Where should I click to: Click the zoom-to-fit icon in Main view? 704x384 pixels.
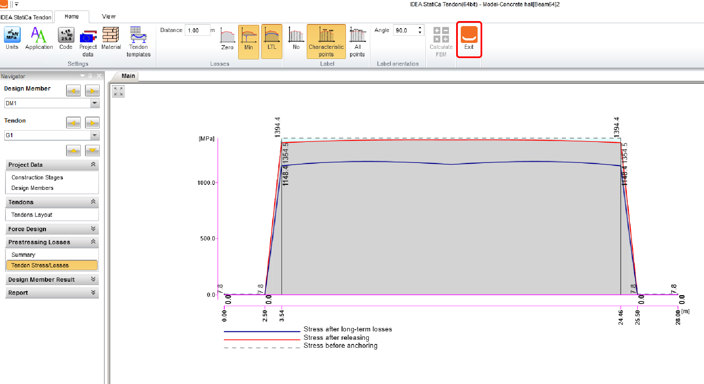point(118,91)
